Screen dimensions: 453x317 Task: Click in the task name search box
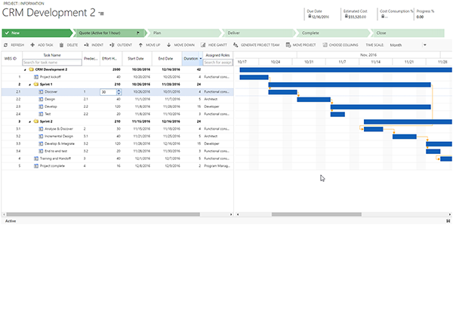tap(52, 63)
